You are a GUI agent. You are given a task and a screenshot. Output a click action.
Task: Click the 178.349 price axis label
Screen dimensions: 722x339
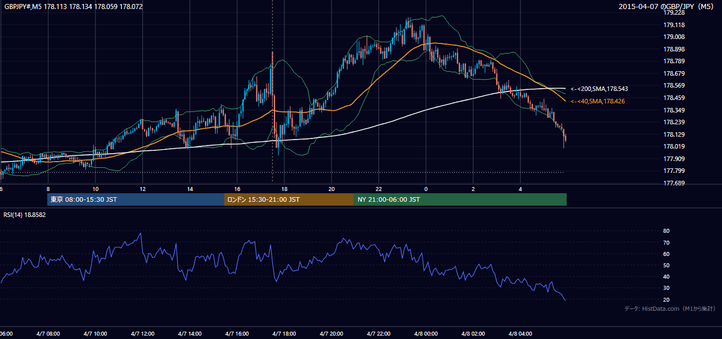[x=674, y=110]
